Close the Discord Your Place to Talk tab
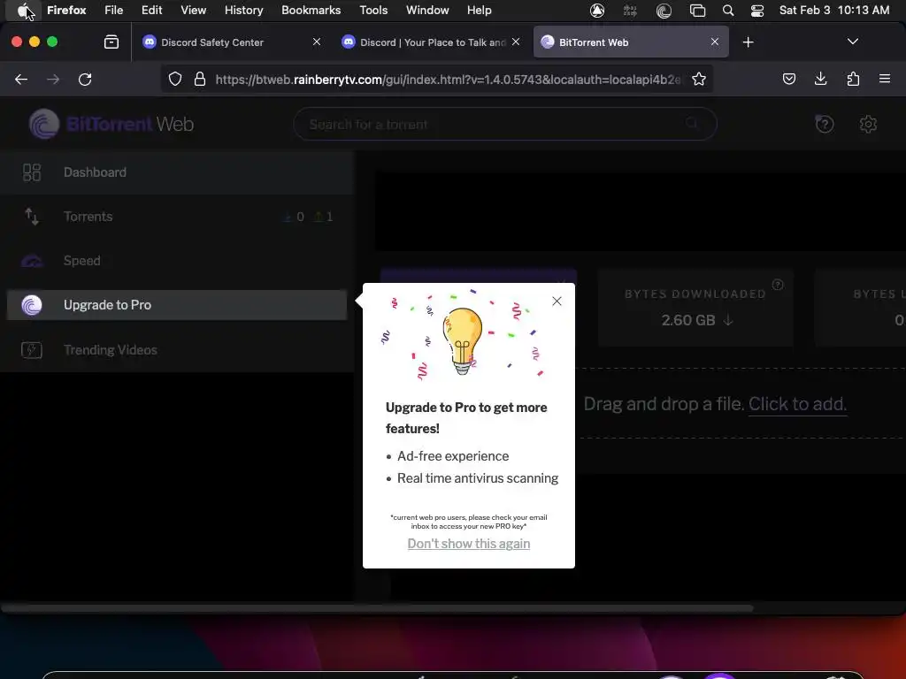Screen dimensions: 906x679 tap(516, 42)
